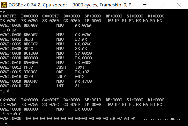
Task: Select the IP=0000 instruction pointer value
Action: (93, 21)
